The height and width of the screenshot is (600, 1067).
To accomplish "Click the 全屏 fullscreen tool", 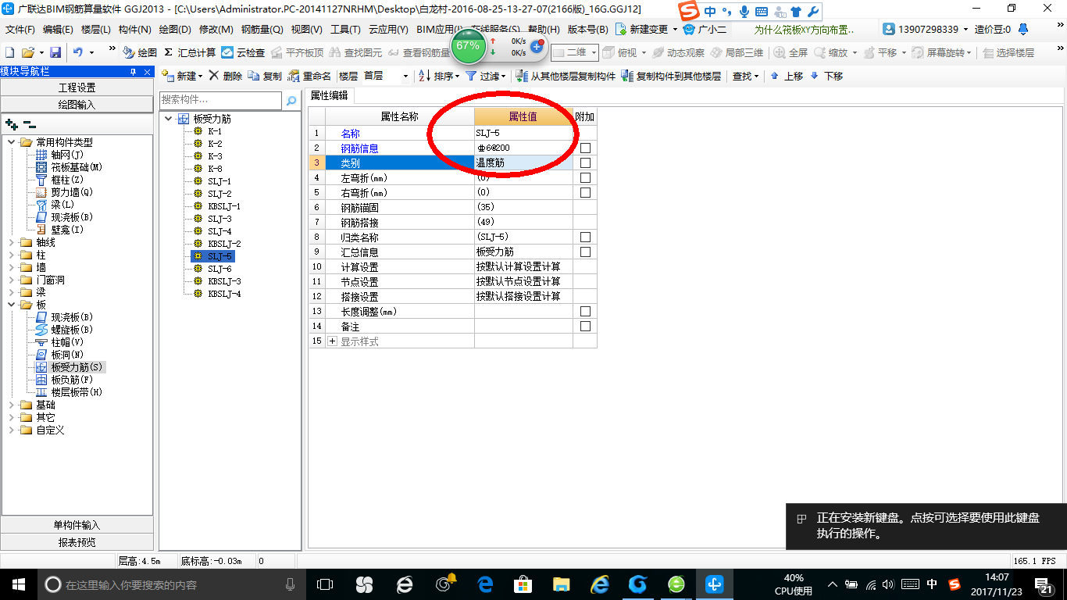I will [790, 52].
